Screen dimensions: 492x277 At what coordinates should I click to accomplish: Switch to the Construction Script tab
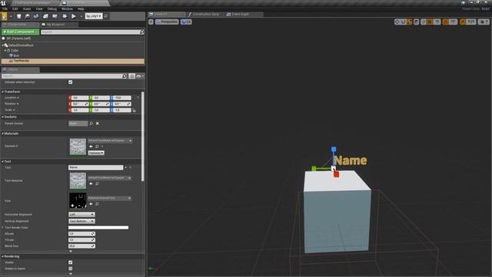pos(205,14)
